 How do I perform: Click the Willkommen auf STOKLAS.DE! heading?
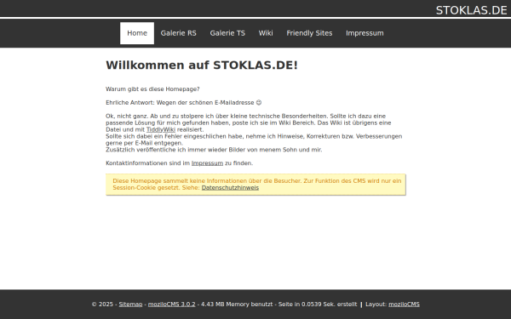click(202, 66)
